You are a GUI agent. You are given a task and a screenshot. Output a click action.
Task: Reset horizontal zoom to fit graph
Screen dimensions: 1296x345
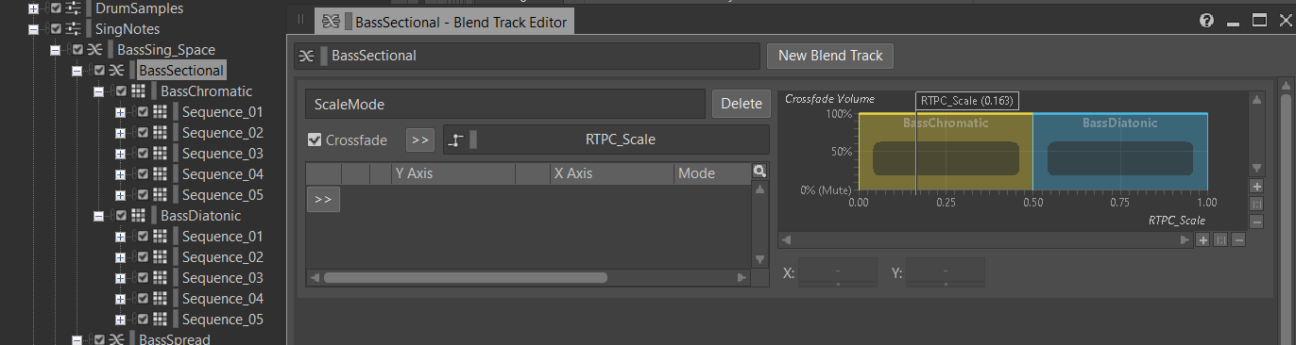click(x=1220, y=240)
